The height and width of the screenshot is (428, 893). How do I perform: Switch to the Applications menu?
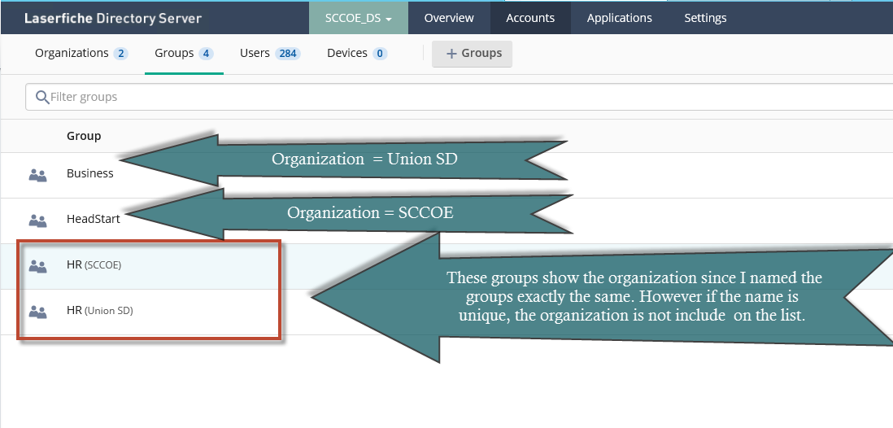619,18
